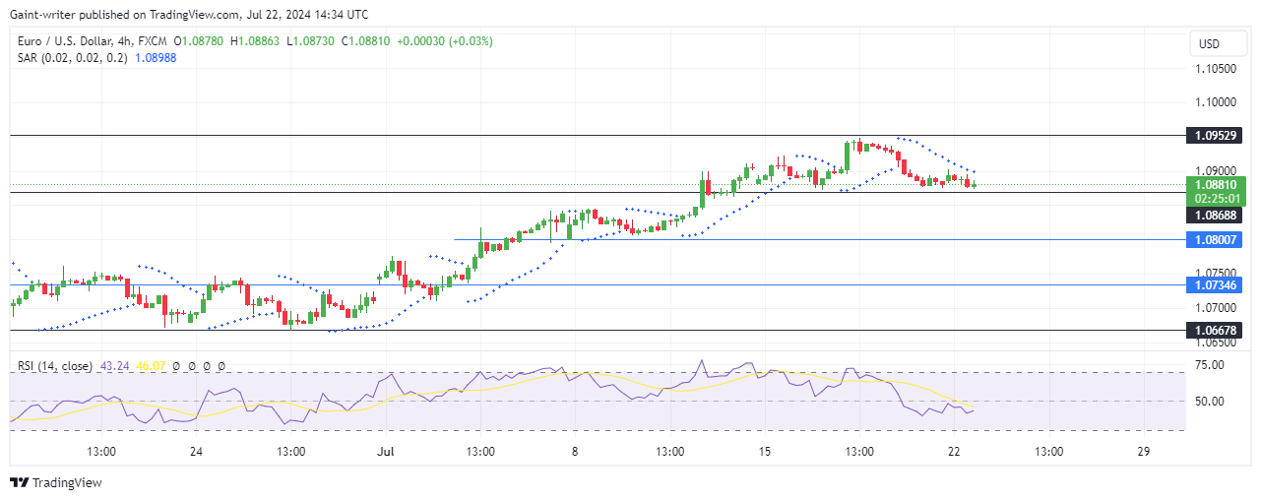Click the Jul date on time axis
This screenshot has height=500, width=1261.
pos(385,452)
